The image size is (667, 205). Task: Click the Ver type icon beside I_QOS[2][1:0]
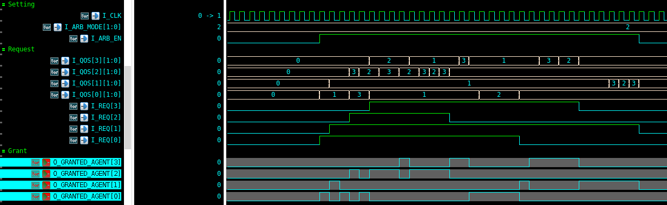[55, 72]
